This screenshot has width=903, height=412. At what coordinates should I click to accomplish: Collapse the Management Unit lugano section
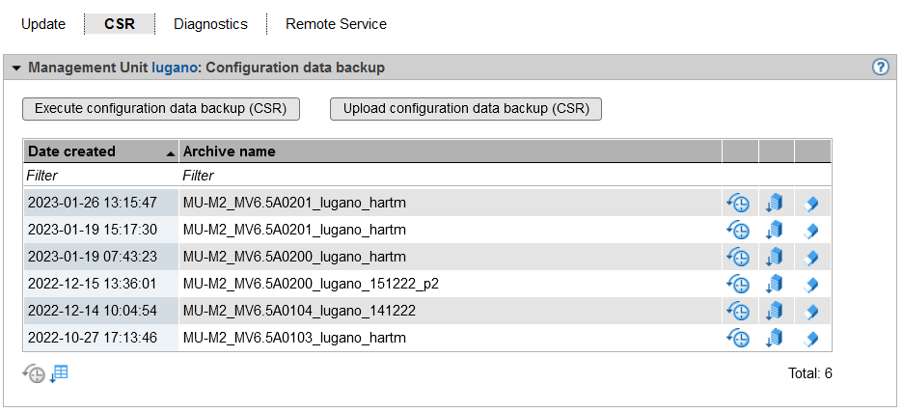pos(16,69)
